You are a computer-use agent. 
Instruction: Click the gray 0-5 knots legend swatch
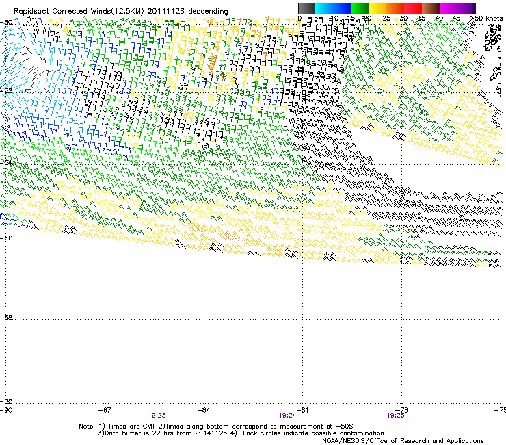(306, 8)
